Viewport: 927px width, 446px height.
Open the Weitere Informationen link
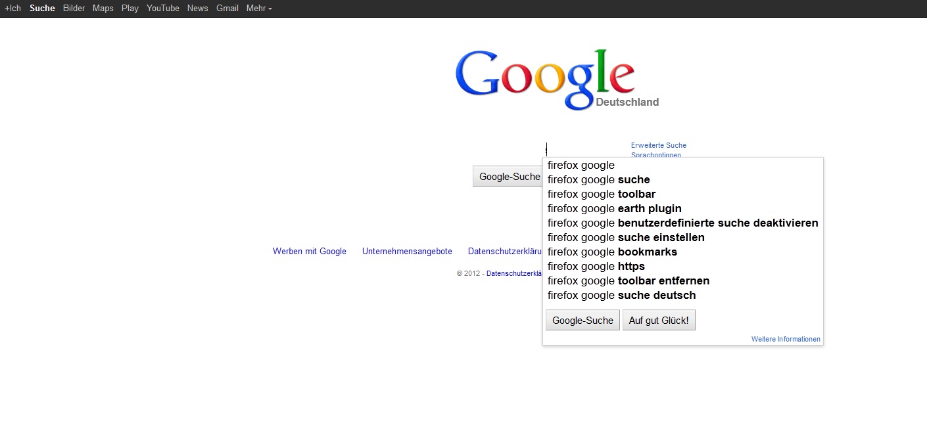point(786,340)
